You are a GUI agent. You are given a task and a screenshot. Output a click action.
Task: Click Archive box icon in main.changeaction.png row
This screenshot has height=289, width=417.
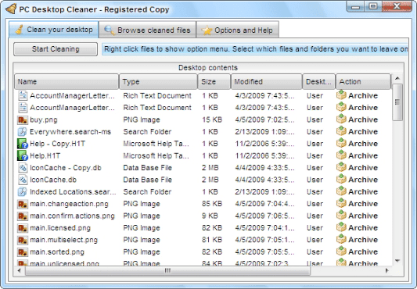coord(341,203)
